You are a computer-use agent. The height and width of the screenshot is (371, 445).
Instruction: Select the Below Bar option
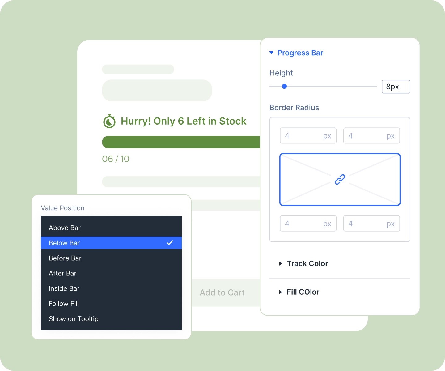tap(111, 243)
